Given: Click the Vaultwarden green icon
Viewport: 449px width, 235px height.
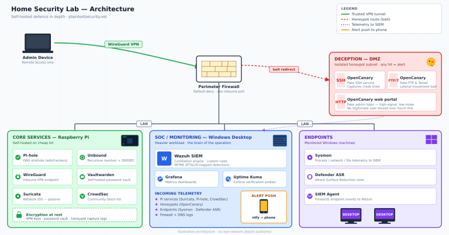Looking at the screenshot, I should [x=82, y=177].
